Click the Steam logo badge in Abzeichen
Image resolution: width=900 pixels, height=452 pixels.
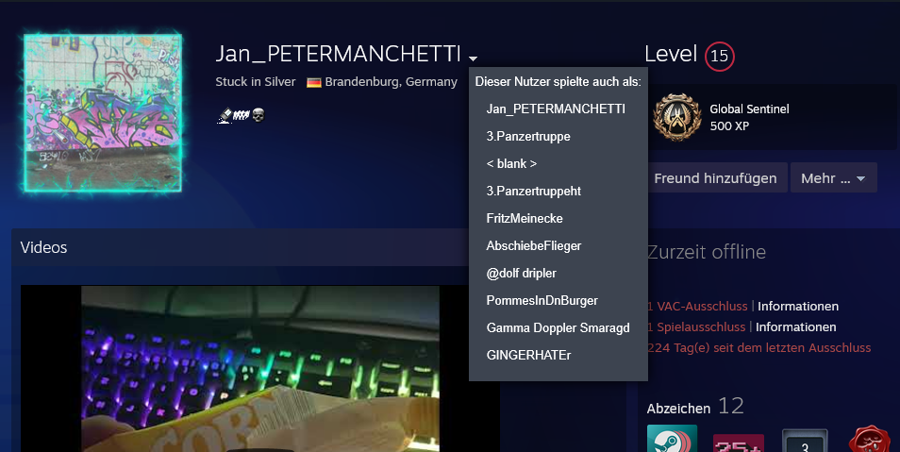[672, 438]
